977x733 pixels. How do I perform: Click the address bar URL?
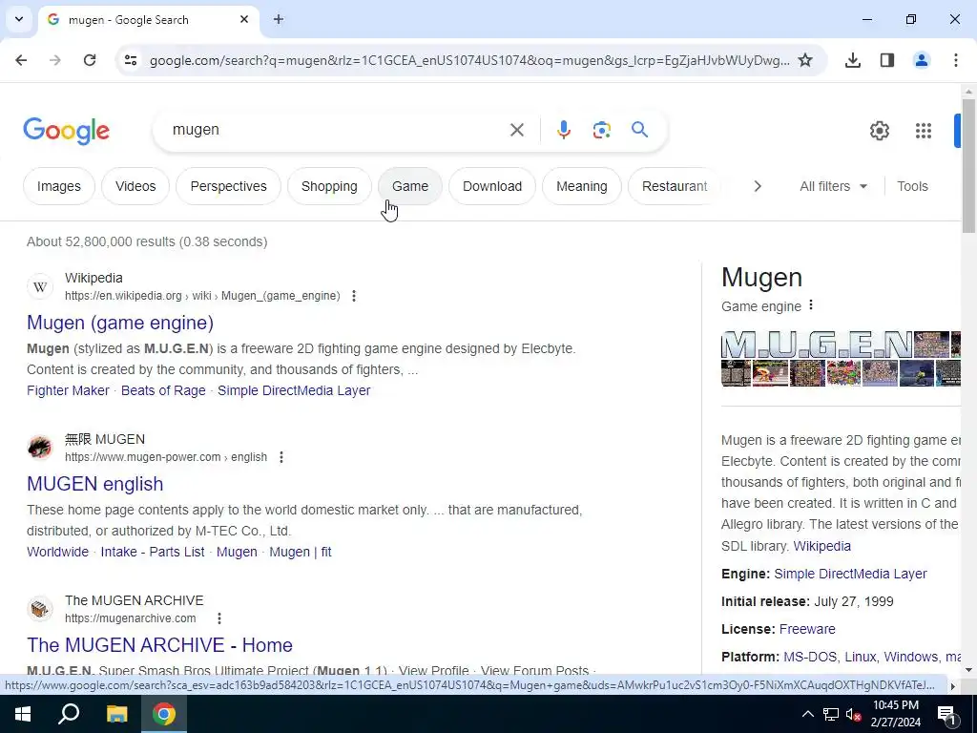tap(469, 60)
